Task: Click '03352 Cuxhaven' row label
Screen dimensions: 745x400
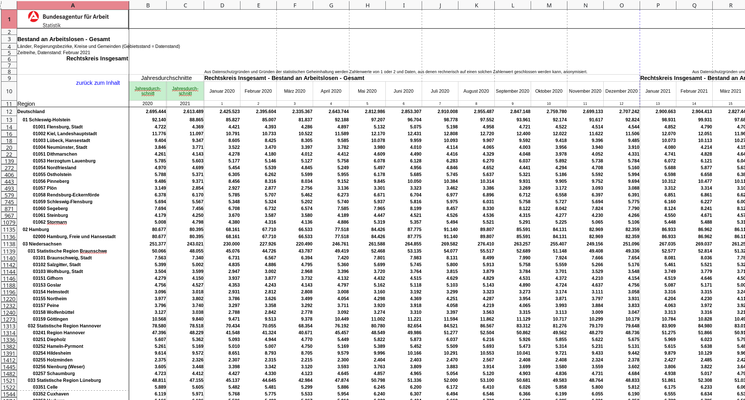Action: pyautogui.click(x=51, y=394)
